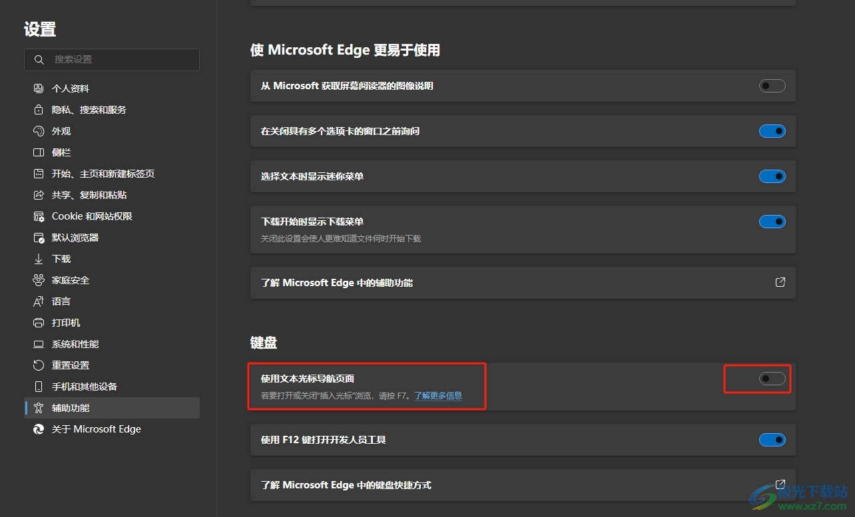Click the 重置设置 reset arrow icon

tap(39, 365)
